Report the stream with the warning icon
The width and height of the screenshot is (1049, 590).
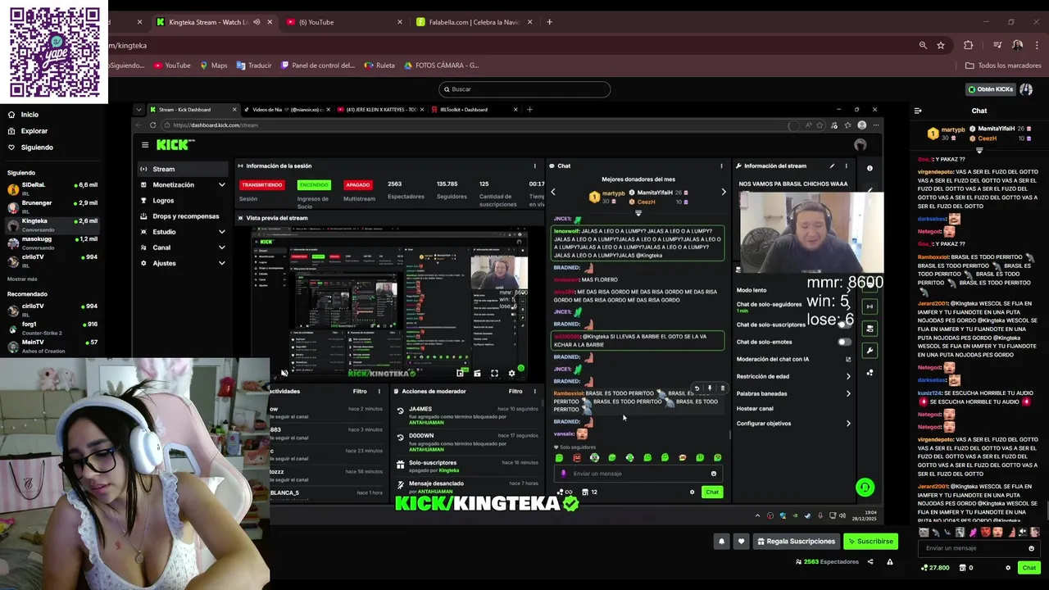pyautogui.click(x=889, y=562)
